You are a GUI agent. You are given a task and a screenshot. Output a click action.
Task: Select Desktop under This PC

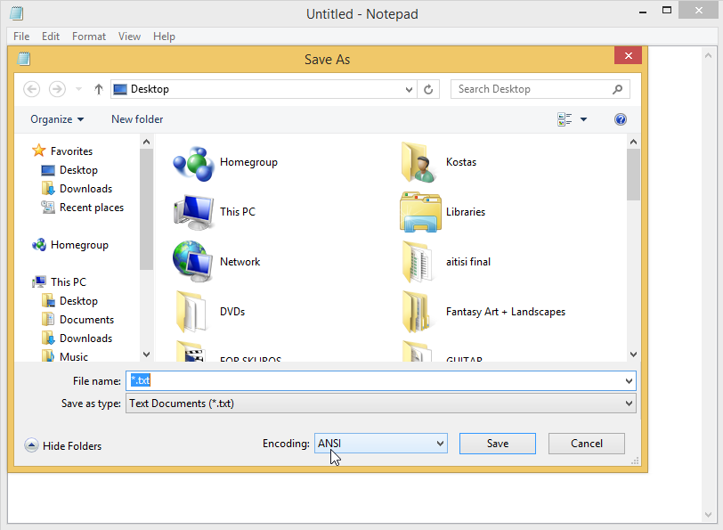point(69,301)
